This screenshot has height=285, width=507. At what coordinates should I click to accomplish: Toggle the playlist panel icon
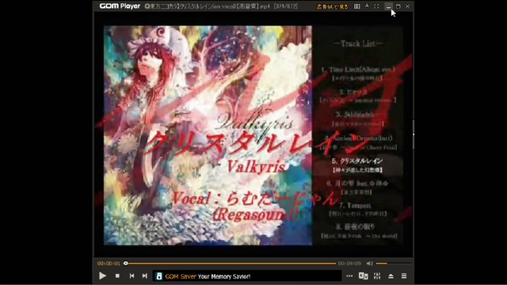[x=404, y=276]
